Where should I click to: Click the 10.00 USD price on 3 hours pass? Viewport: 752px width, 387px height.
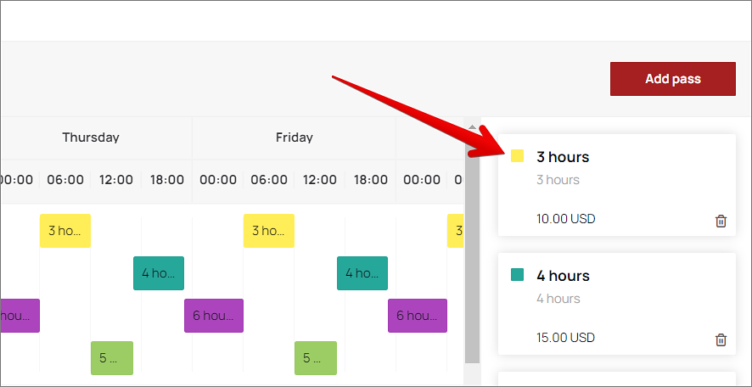pos(566,219)
